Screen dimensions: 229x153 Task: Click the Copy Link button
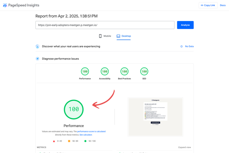(208, 5)
